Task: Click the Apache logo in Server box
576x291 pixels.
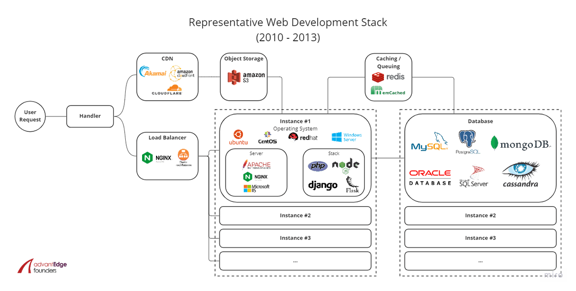Action: [x=256, y=165]
